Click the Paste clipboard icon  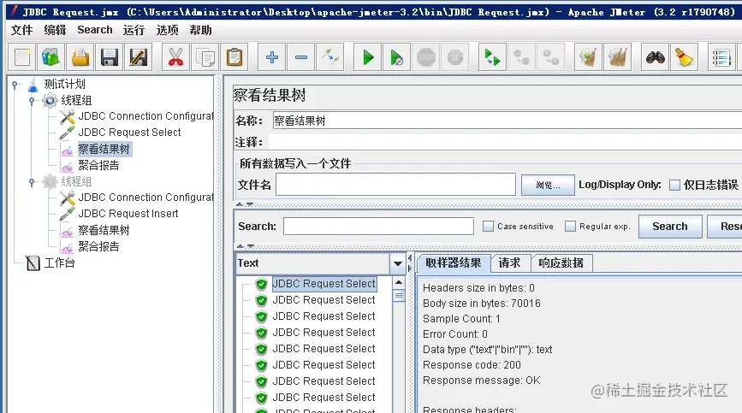tap(234, 57)
